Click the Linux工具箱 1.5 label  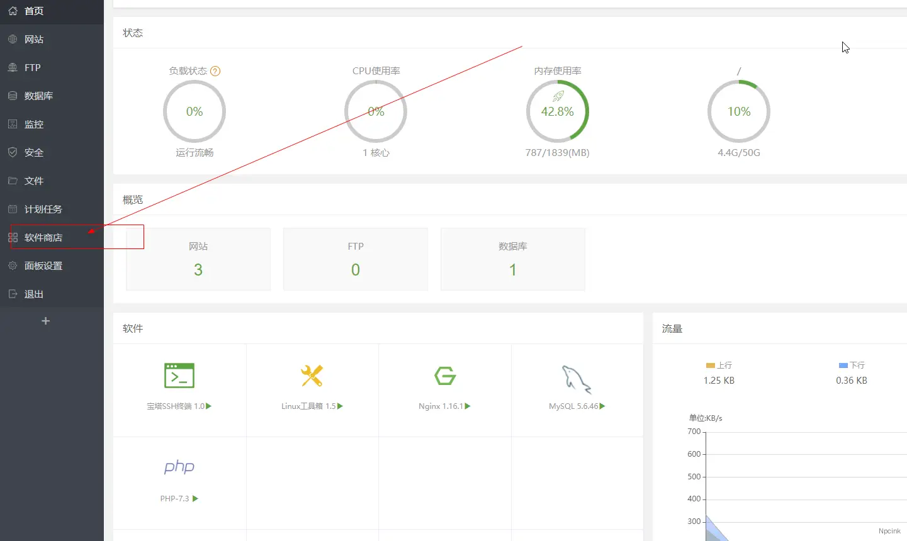(308, 406)
